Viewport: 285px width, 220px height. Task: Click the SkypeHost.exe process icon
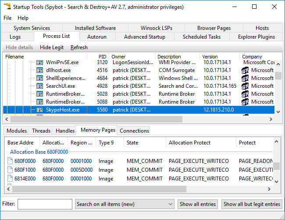pyautogui.click(x=40, y=110)
